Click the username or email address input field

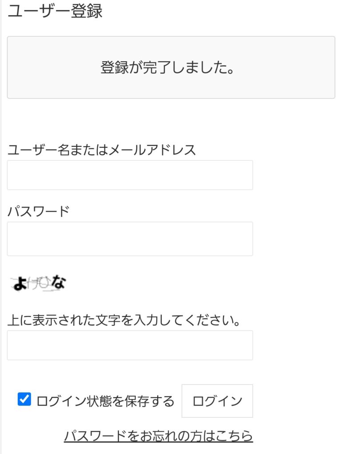tap(129, 175)
